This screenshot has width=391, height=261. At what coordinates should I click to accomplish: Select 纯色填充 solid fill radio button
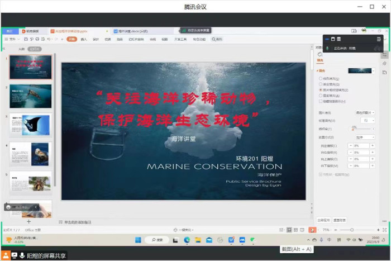coord(321,79)
